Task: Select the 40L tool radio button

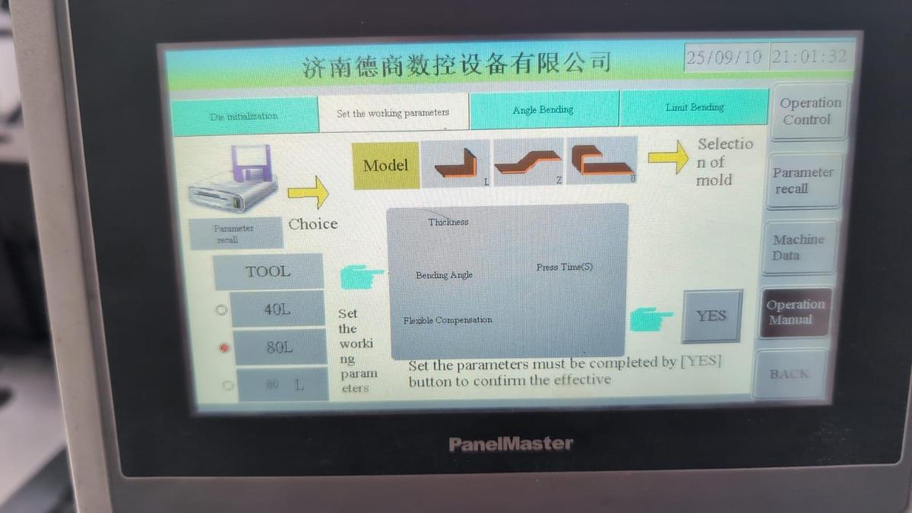Action: tap(221, 310)
